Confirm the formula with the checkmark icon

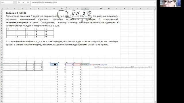(23, 2)
